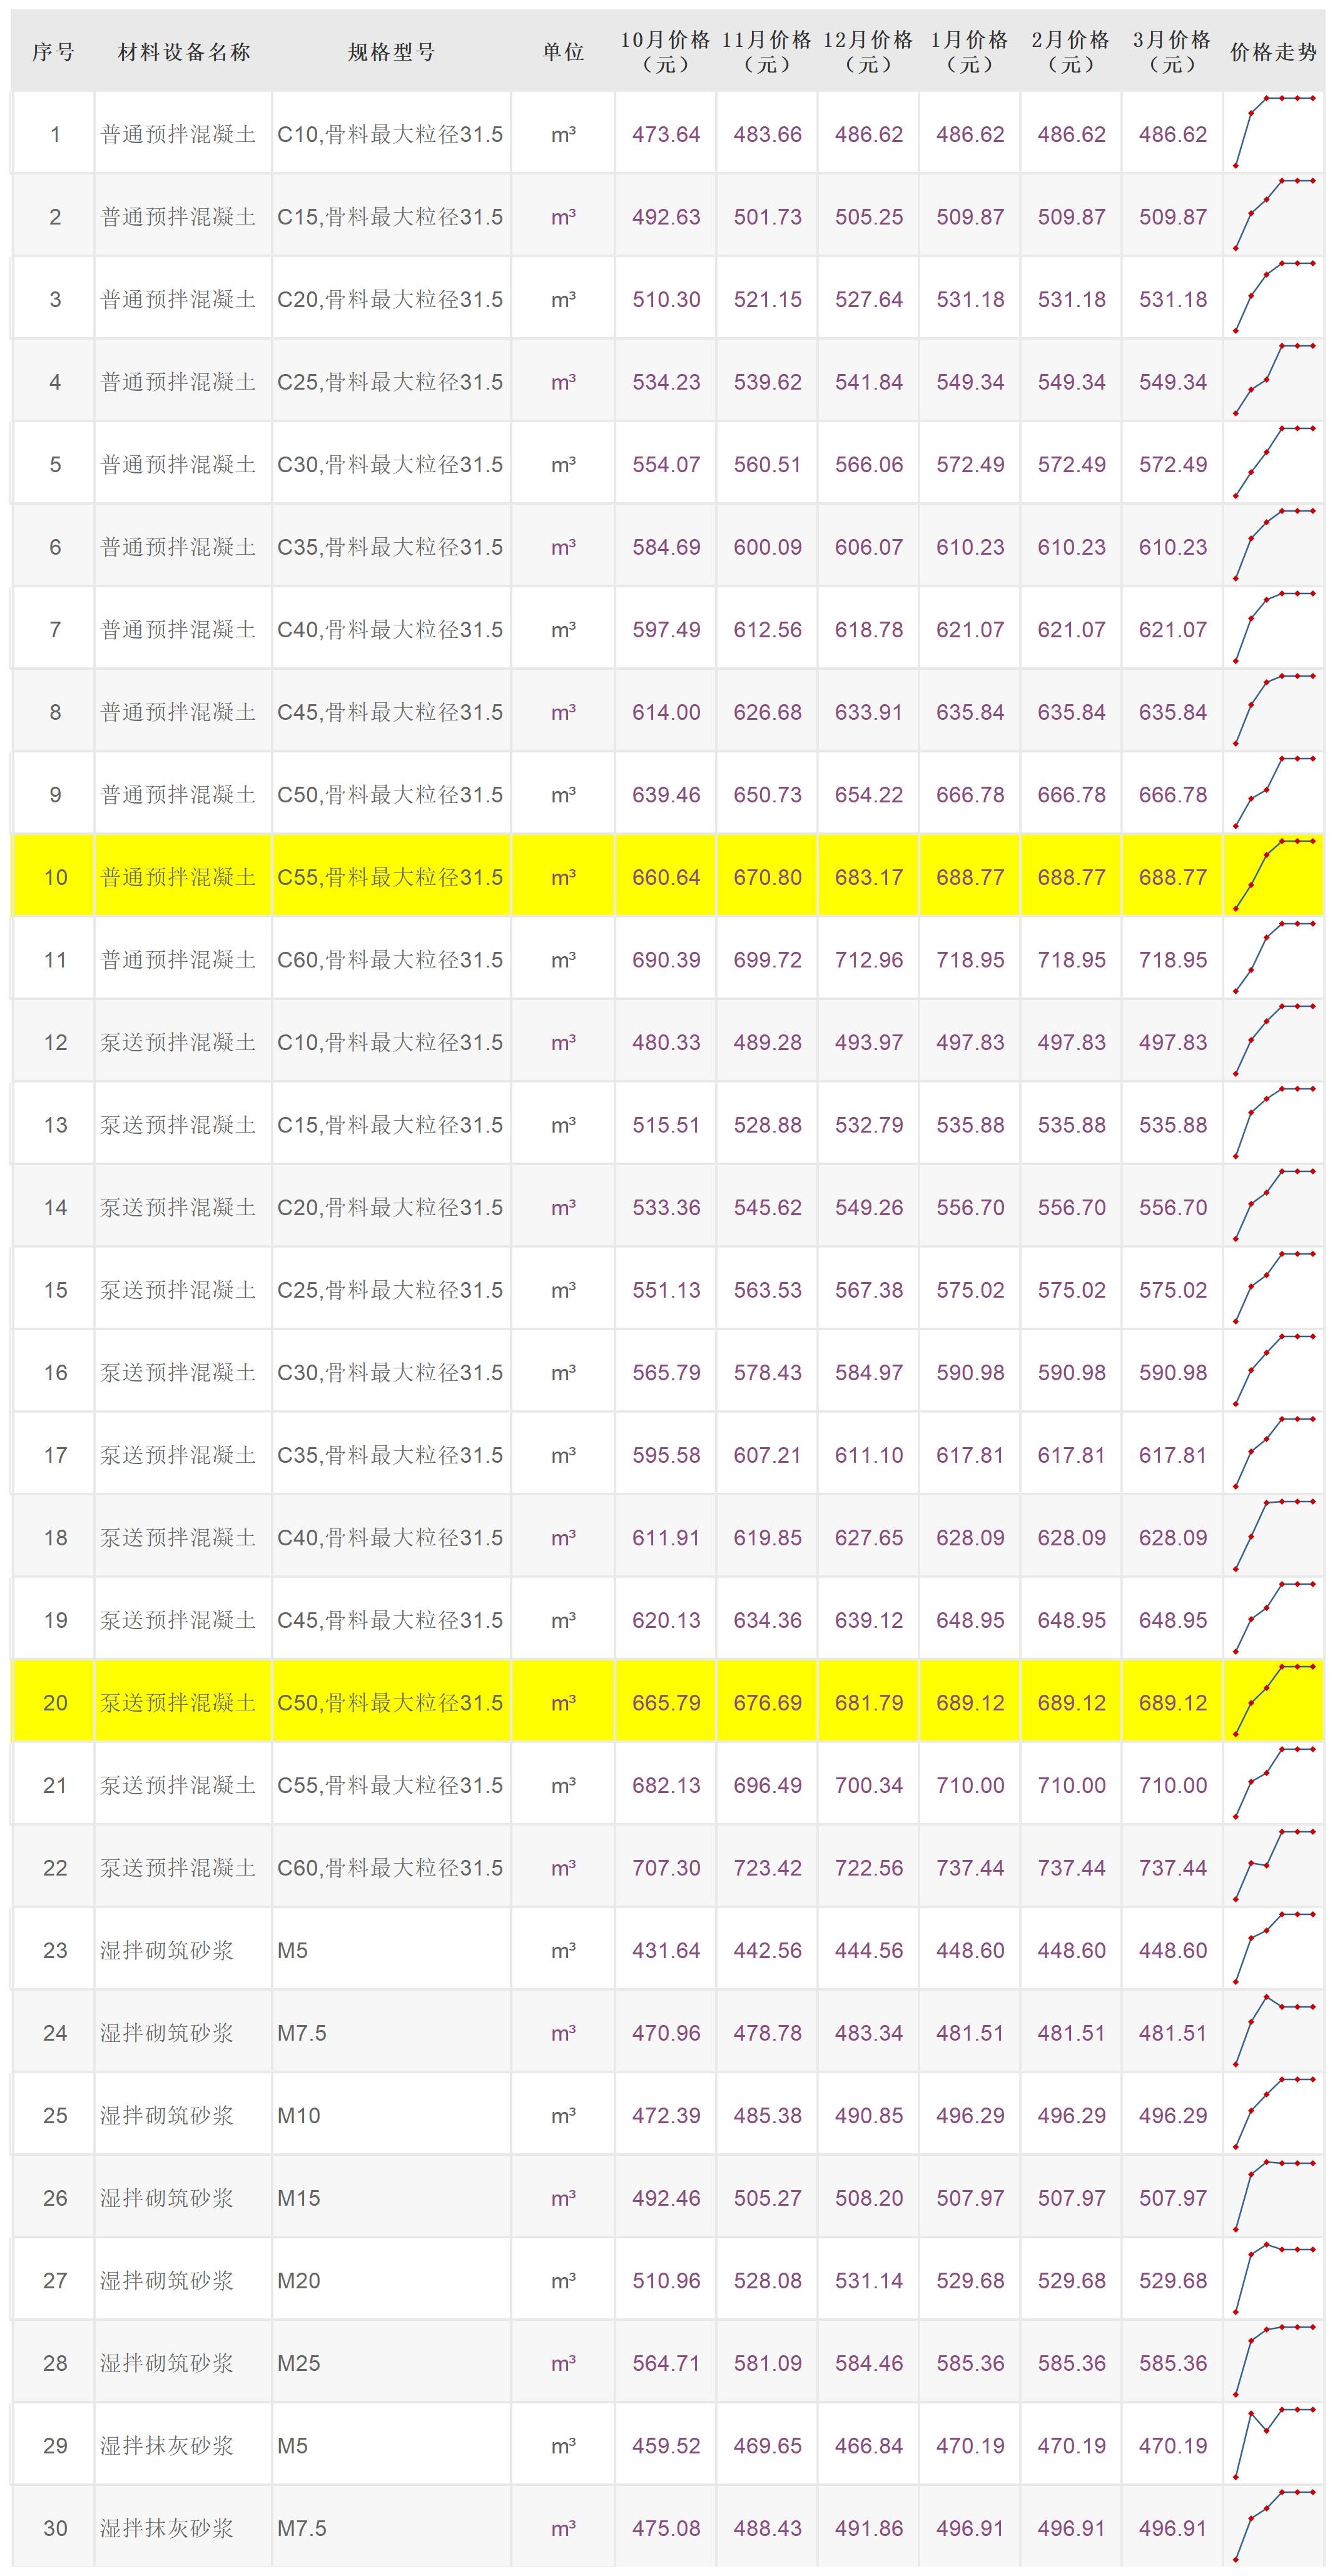Select C30 spec cell in row 16
The height and width of the screenshot is (2576, 1335).
(x=390, y=1372)
